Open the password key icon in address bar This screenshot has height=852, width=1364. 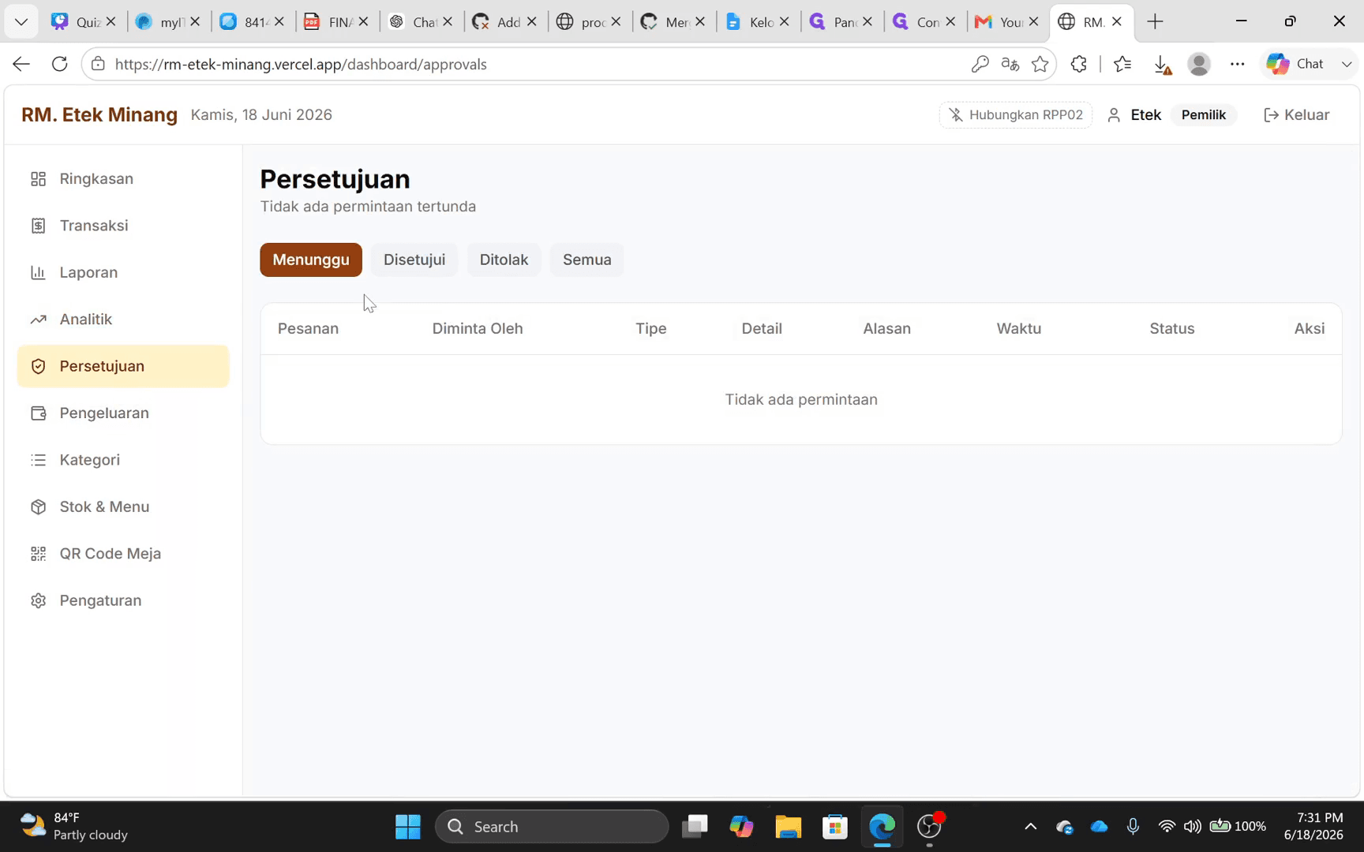click(980, 64)
